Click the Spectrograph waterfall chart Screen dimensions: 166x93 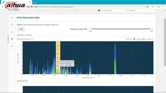coord(88,89)
